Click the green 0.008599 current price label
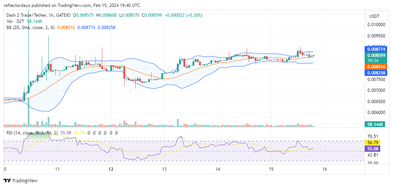393x187 pixels. [x=376, y=55]
